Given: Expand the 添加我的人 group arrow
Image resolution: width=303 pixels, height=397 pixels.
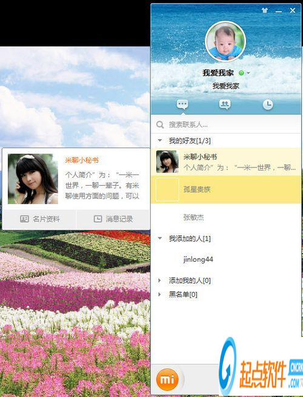Looking at the screenshot, I should [x=159, y=280].
